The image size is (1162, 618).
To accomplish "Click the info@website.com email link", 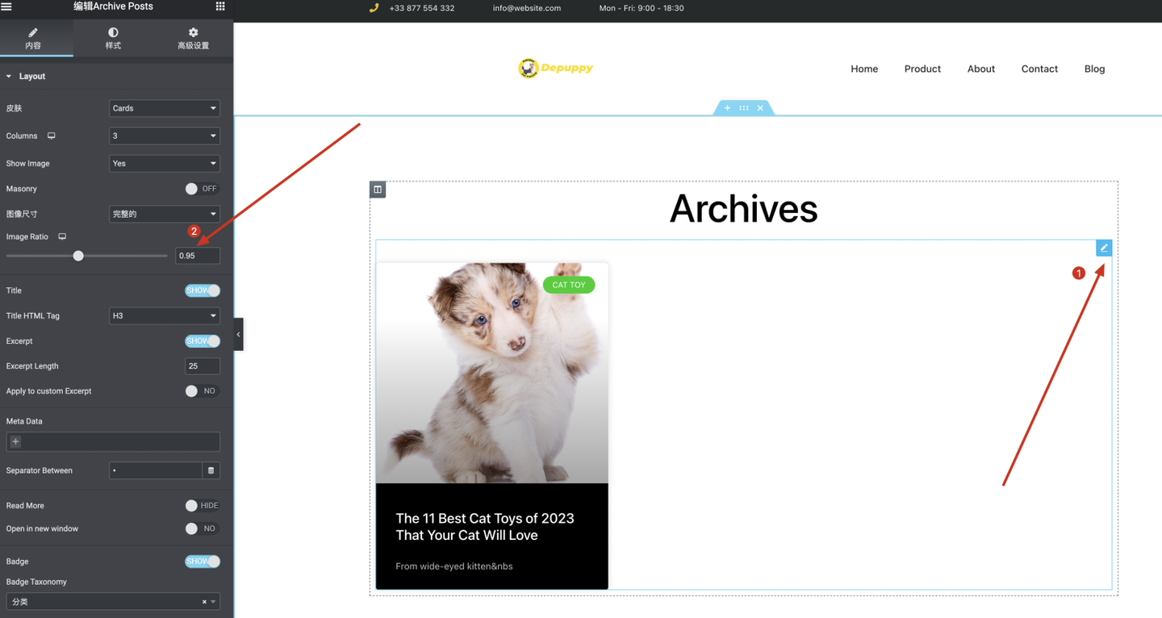I will pyautogui.click(x=527, y=8).
